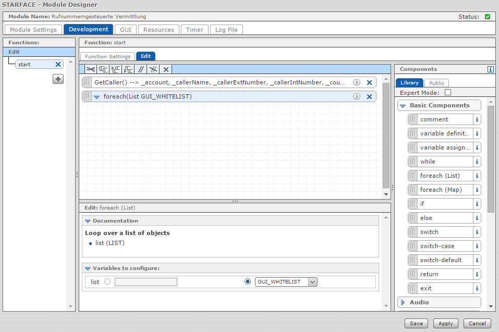Open details arrow on foreach row
This screenshot has width=499, height=332.
[357, 96]
